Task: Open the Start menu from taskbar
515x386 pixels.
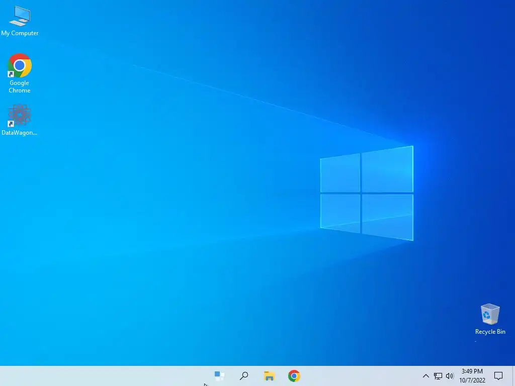Action: [x=219, y=376]
